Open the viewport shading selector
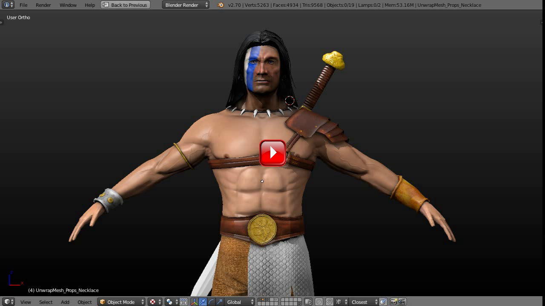Viewport: 545px width, 306px height. click(x=155, y=302)
